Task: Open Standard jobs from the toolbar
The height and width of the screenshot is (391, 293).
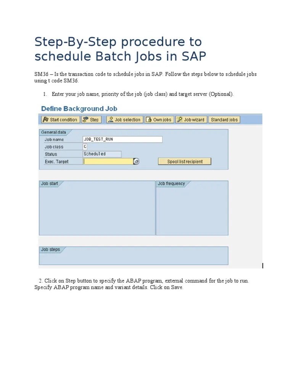Action: [224, 119]
